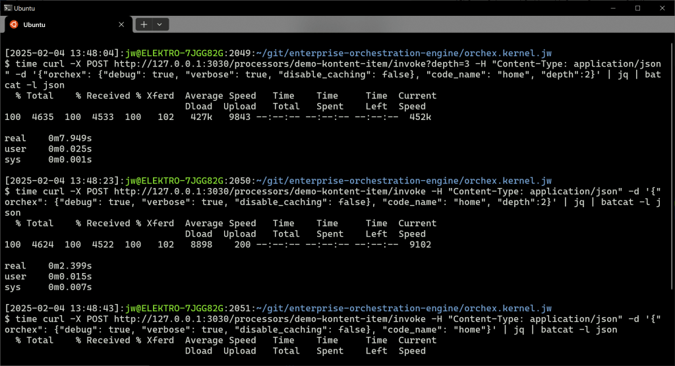Click the 452k current speed value
Screen dimensions: 675x366
point(420,117)
